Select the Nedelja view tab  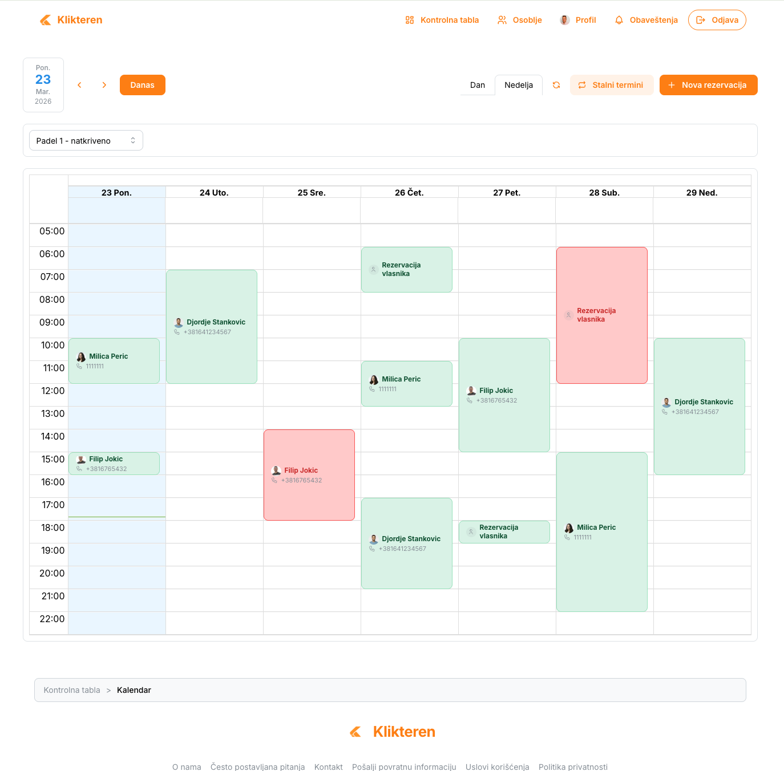pos(518,85)
